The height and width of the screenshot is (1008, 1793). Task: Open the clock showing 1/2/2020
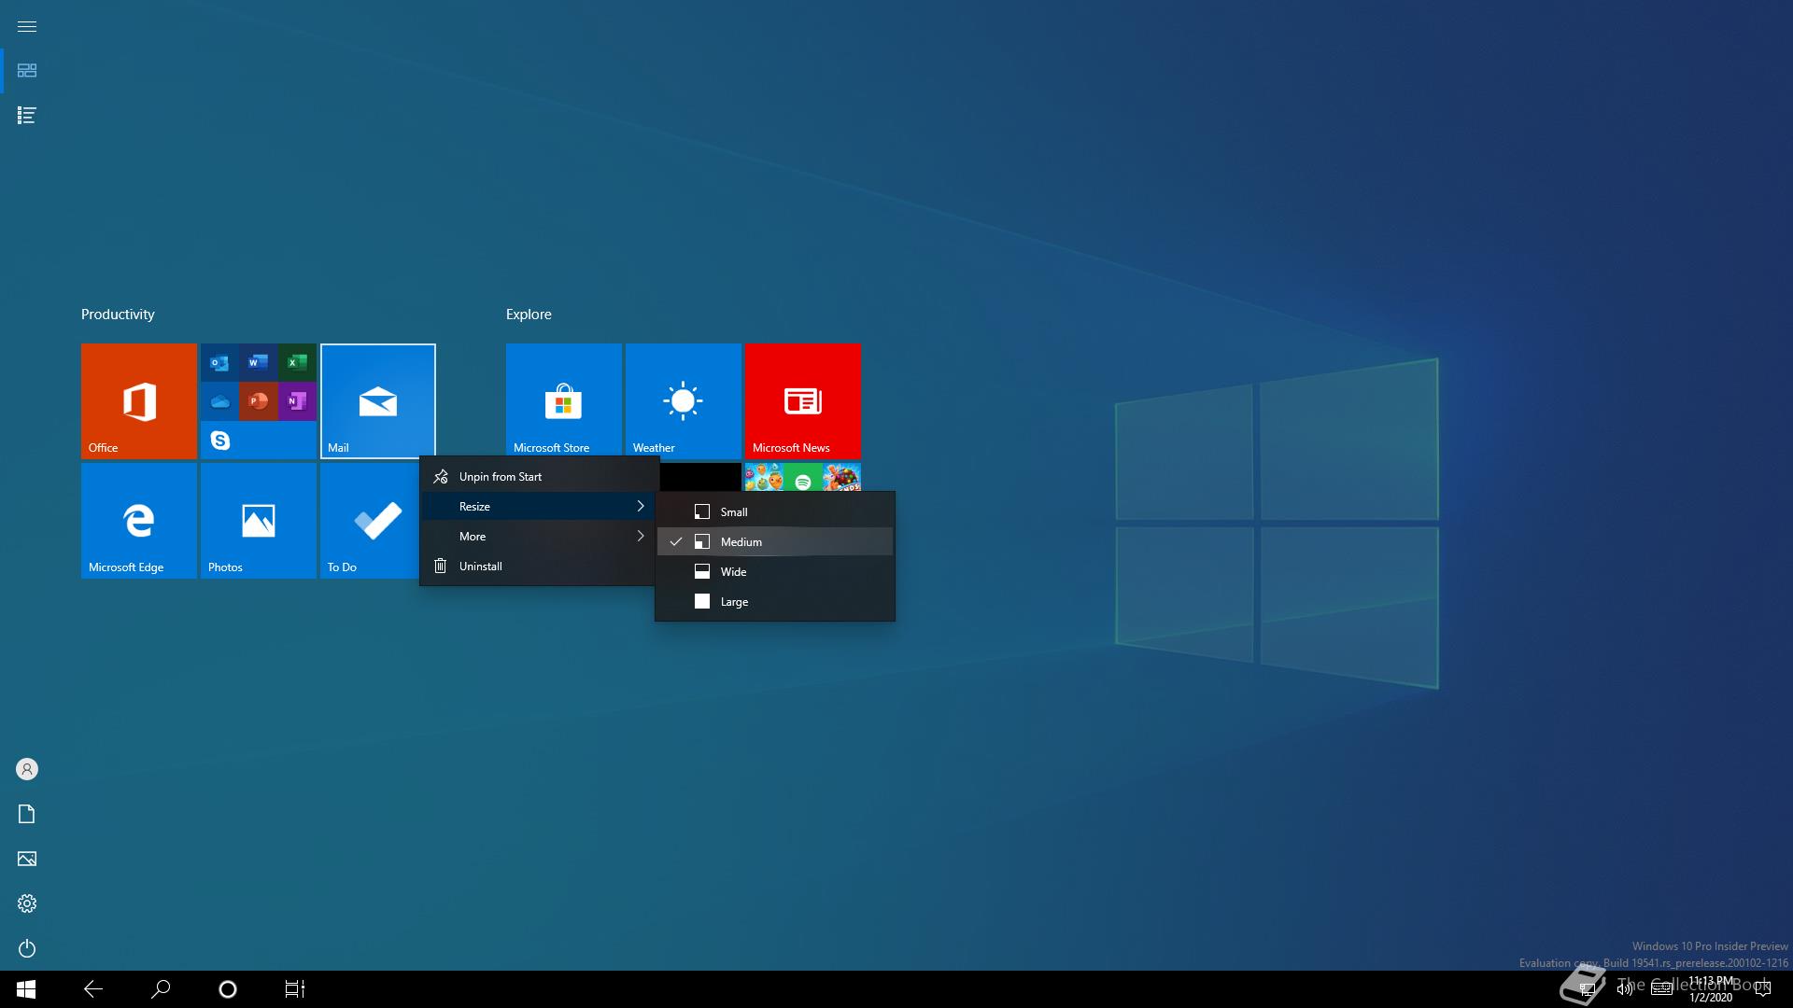pyautogui.click(x=1711, y=989)
